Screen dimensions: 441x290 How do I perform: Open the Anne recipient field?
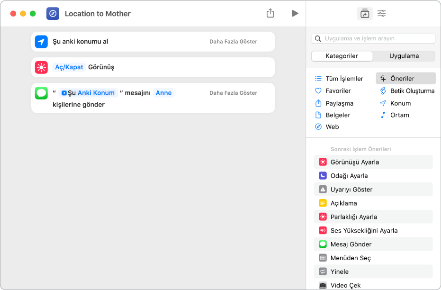[164, 93]
